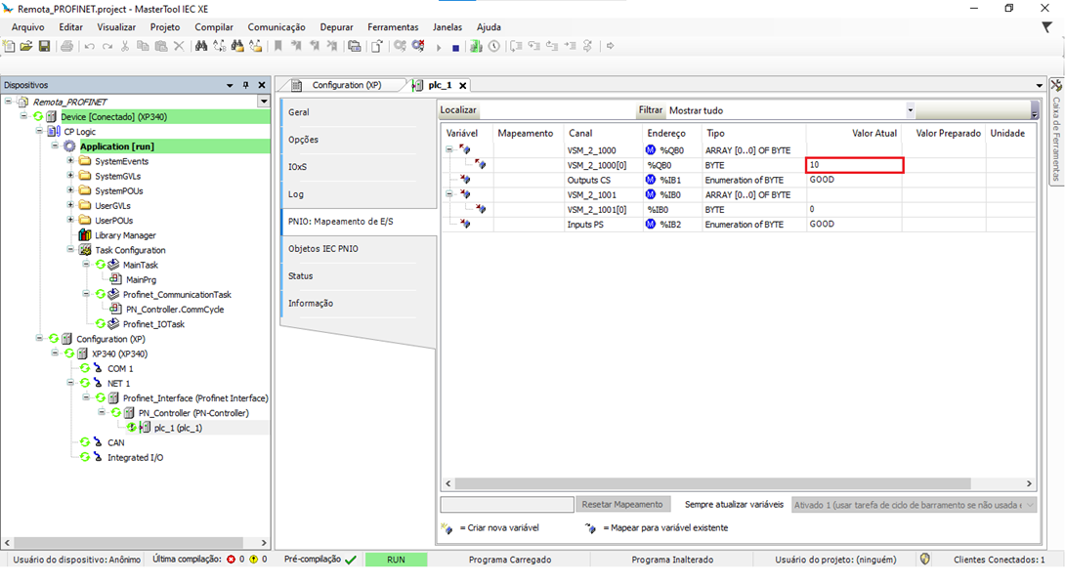Select MainPrg in the device tree
Image resolution: width=1066 pixels, height=583 pixels.
(x=141, y=279)
